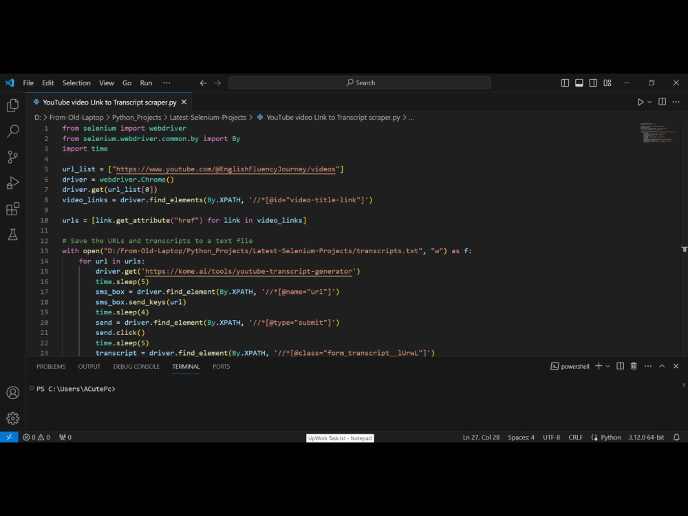Open the Explorer view in activity bar

[x=12, y=105]
